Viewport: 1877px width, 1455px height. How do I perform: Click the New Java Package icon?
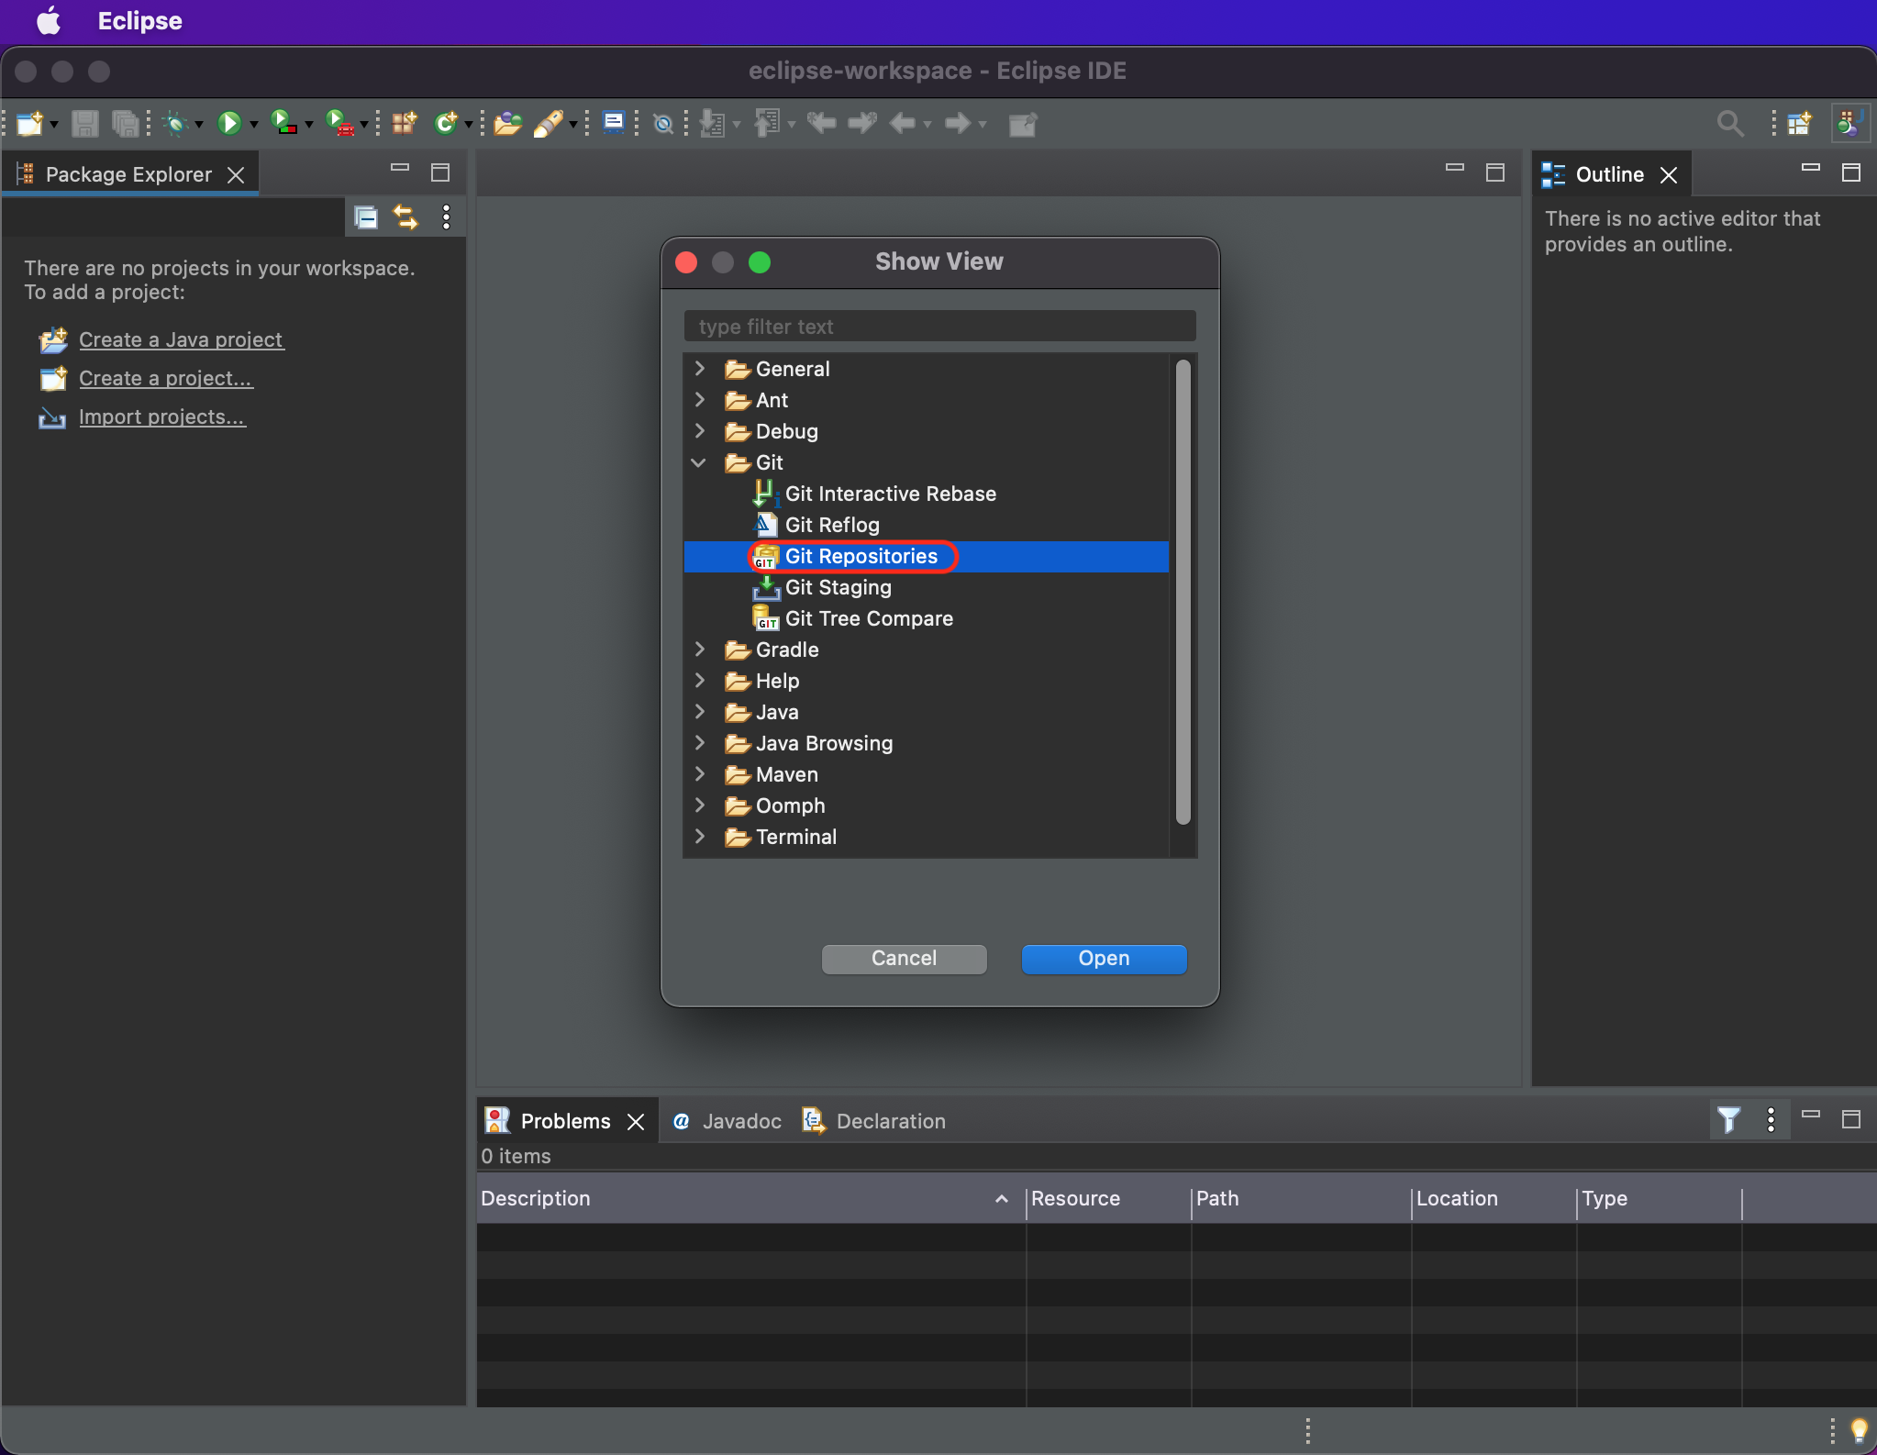pyautogui.click(x=404, y=123)
